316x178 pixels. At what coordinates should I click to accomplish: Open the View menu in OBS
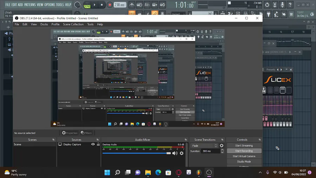tap(34, 24)
